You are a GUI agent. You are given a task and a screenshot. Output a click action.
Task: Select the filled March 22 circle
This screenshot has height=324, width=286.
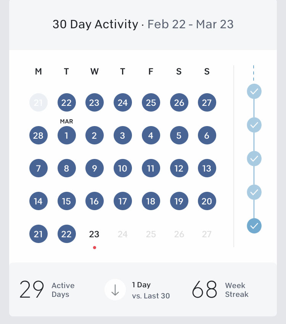[x=66, y=234]
